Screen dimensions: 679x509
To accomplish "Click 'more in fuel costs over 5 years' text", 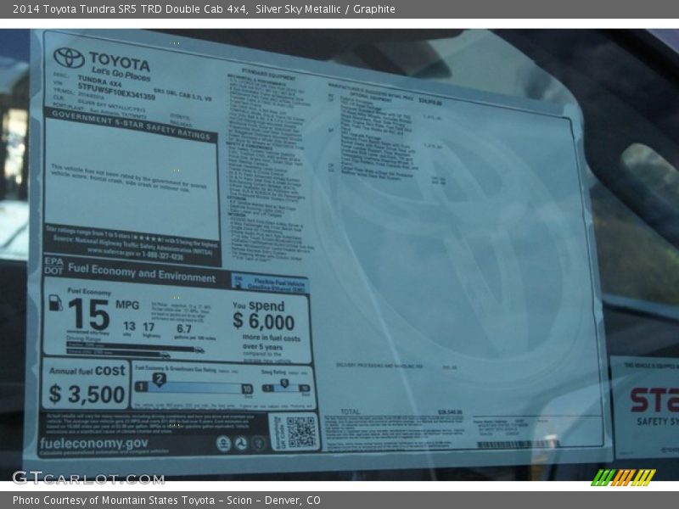I will pyautogui.click(x=271, y=342).
